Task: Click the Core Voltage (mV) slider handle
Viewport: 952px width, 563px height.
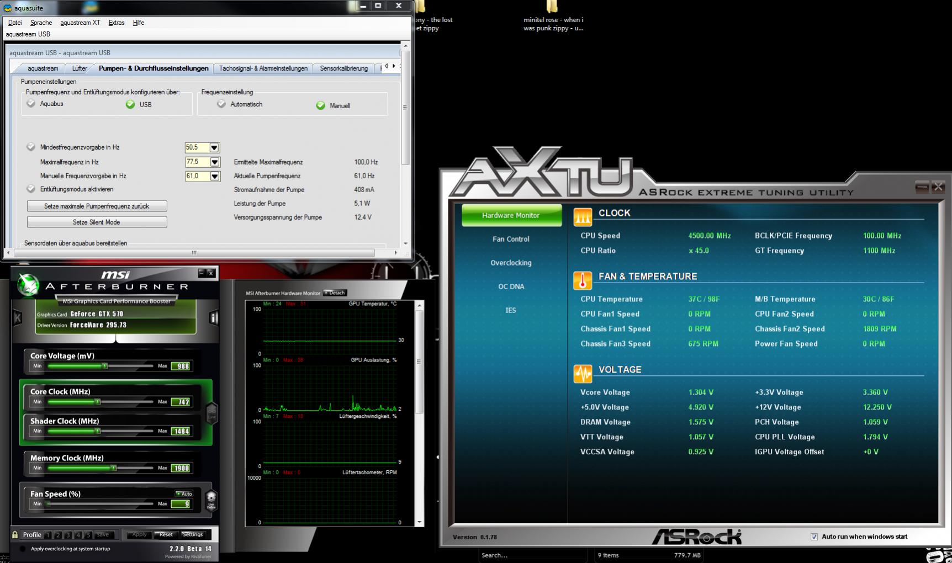Action: click(x=105, y=366)
